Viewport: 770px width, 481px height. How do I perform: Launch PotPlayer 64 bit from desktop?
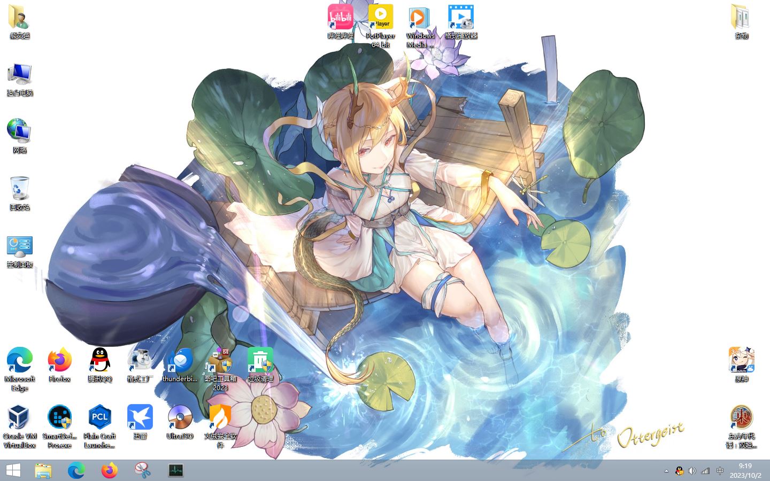(380, 18)
